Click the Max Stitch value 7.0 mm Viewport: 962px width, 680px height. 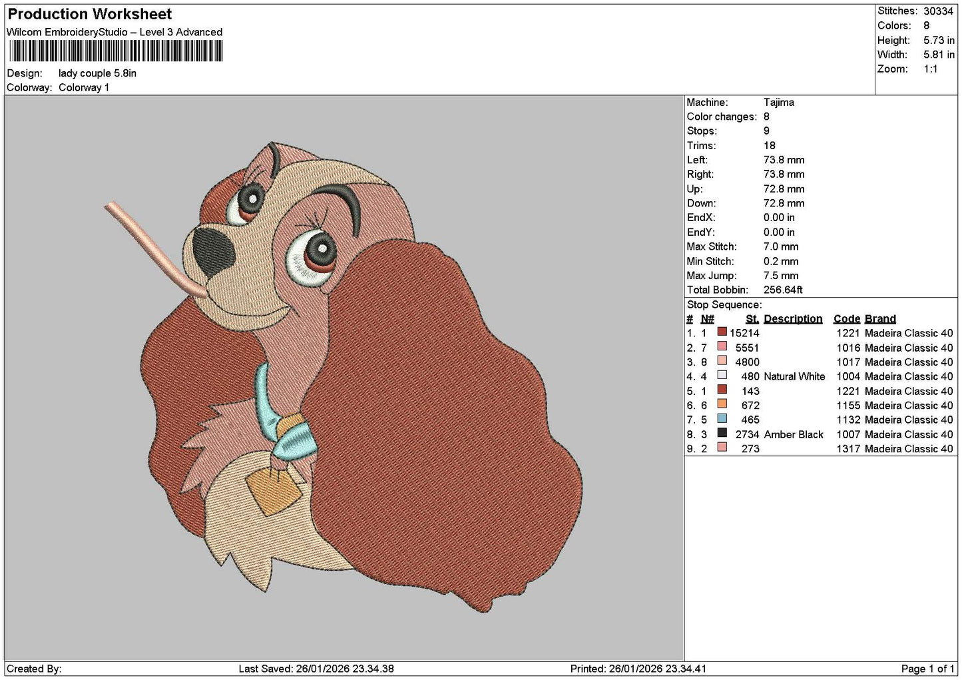[781, 246]
